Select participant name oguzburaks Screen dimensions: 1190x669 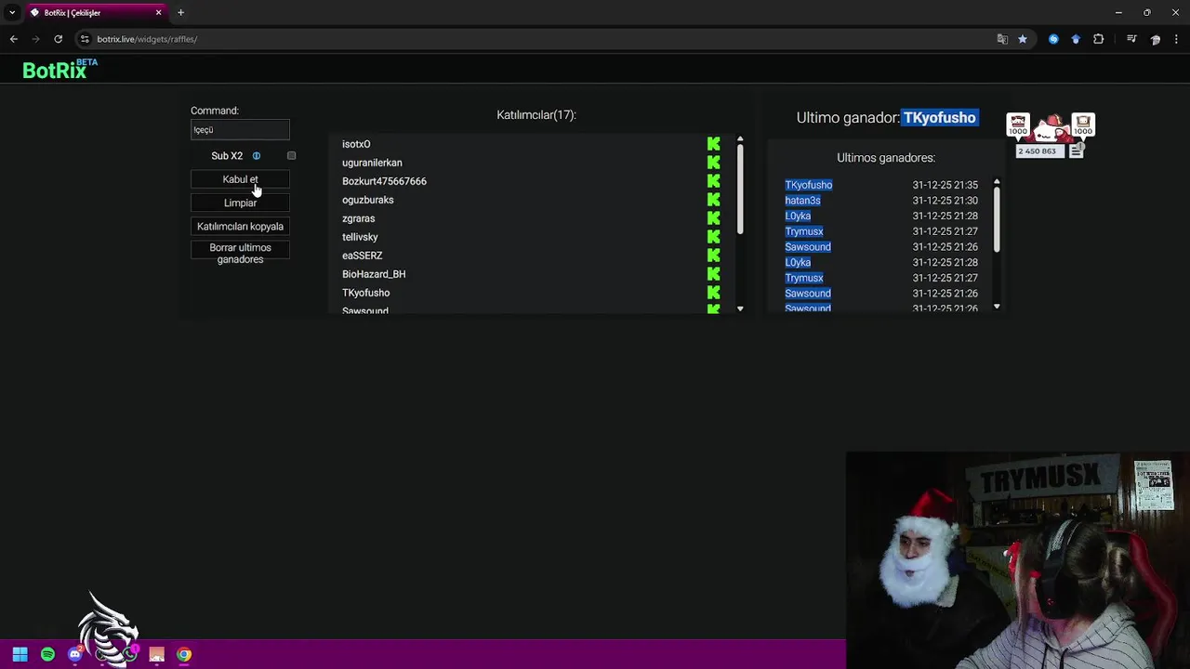point(367,200)
